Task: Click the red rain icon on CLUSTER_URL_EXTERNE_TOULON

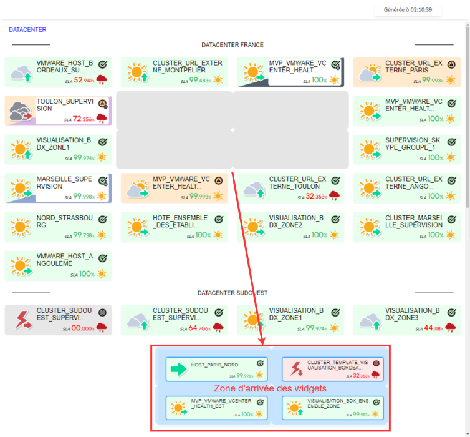Action: pyautogui.click(x=334, y=196)
